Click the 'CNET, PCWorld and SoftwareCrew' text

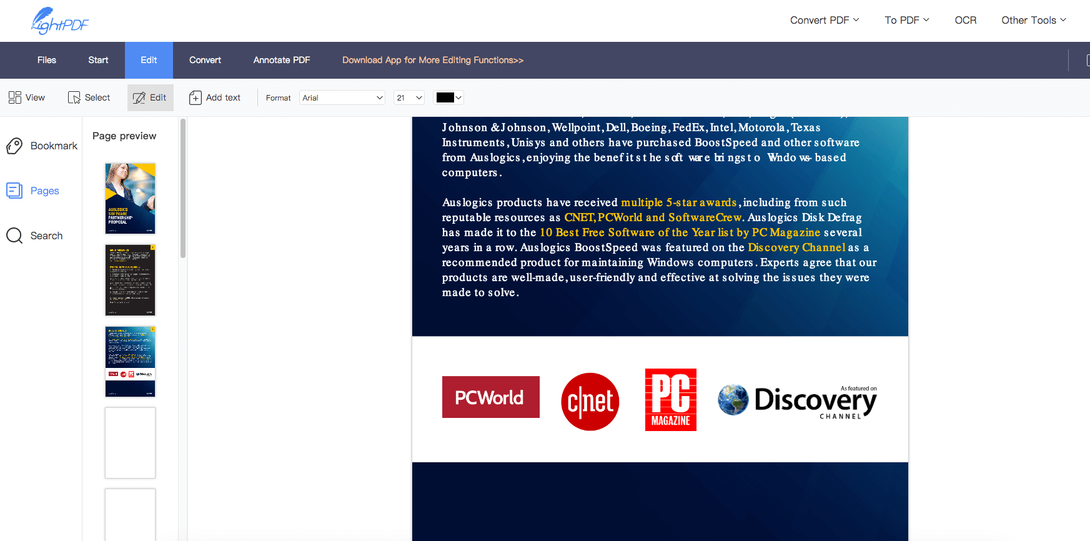pos(653,217)
